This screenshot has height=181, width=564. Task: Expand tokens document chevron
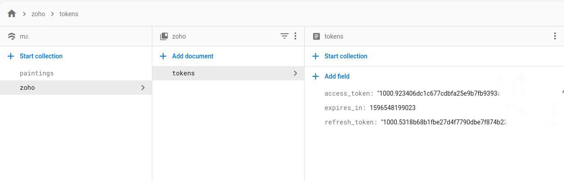[295, 73]
